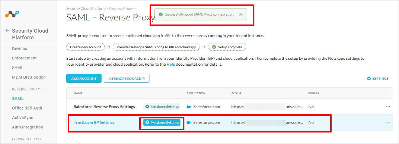
Task: Click the Netskope logo icon
Action: tap(12, 14)
